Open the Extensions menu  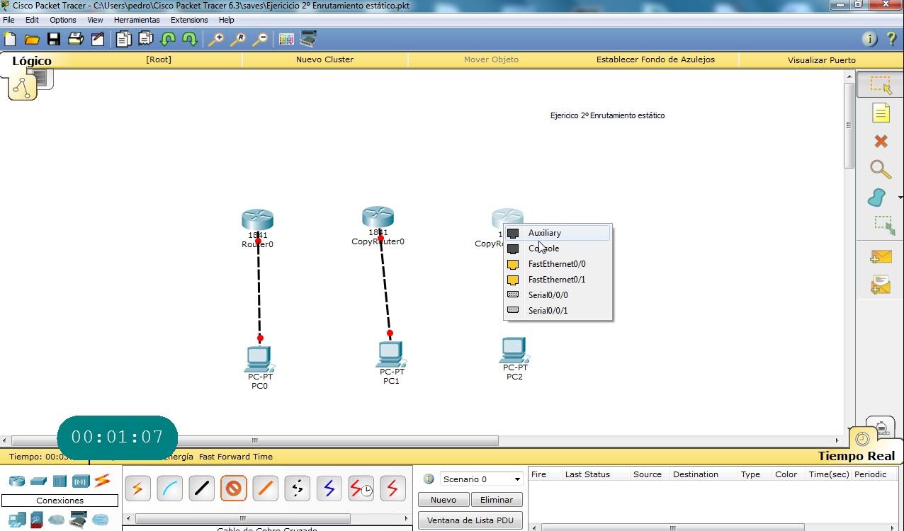(x=189, y=20)
